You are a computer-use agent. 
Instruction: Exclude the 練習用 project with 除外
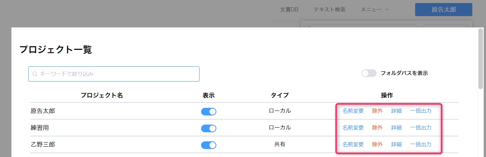[377, 128]
